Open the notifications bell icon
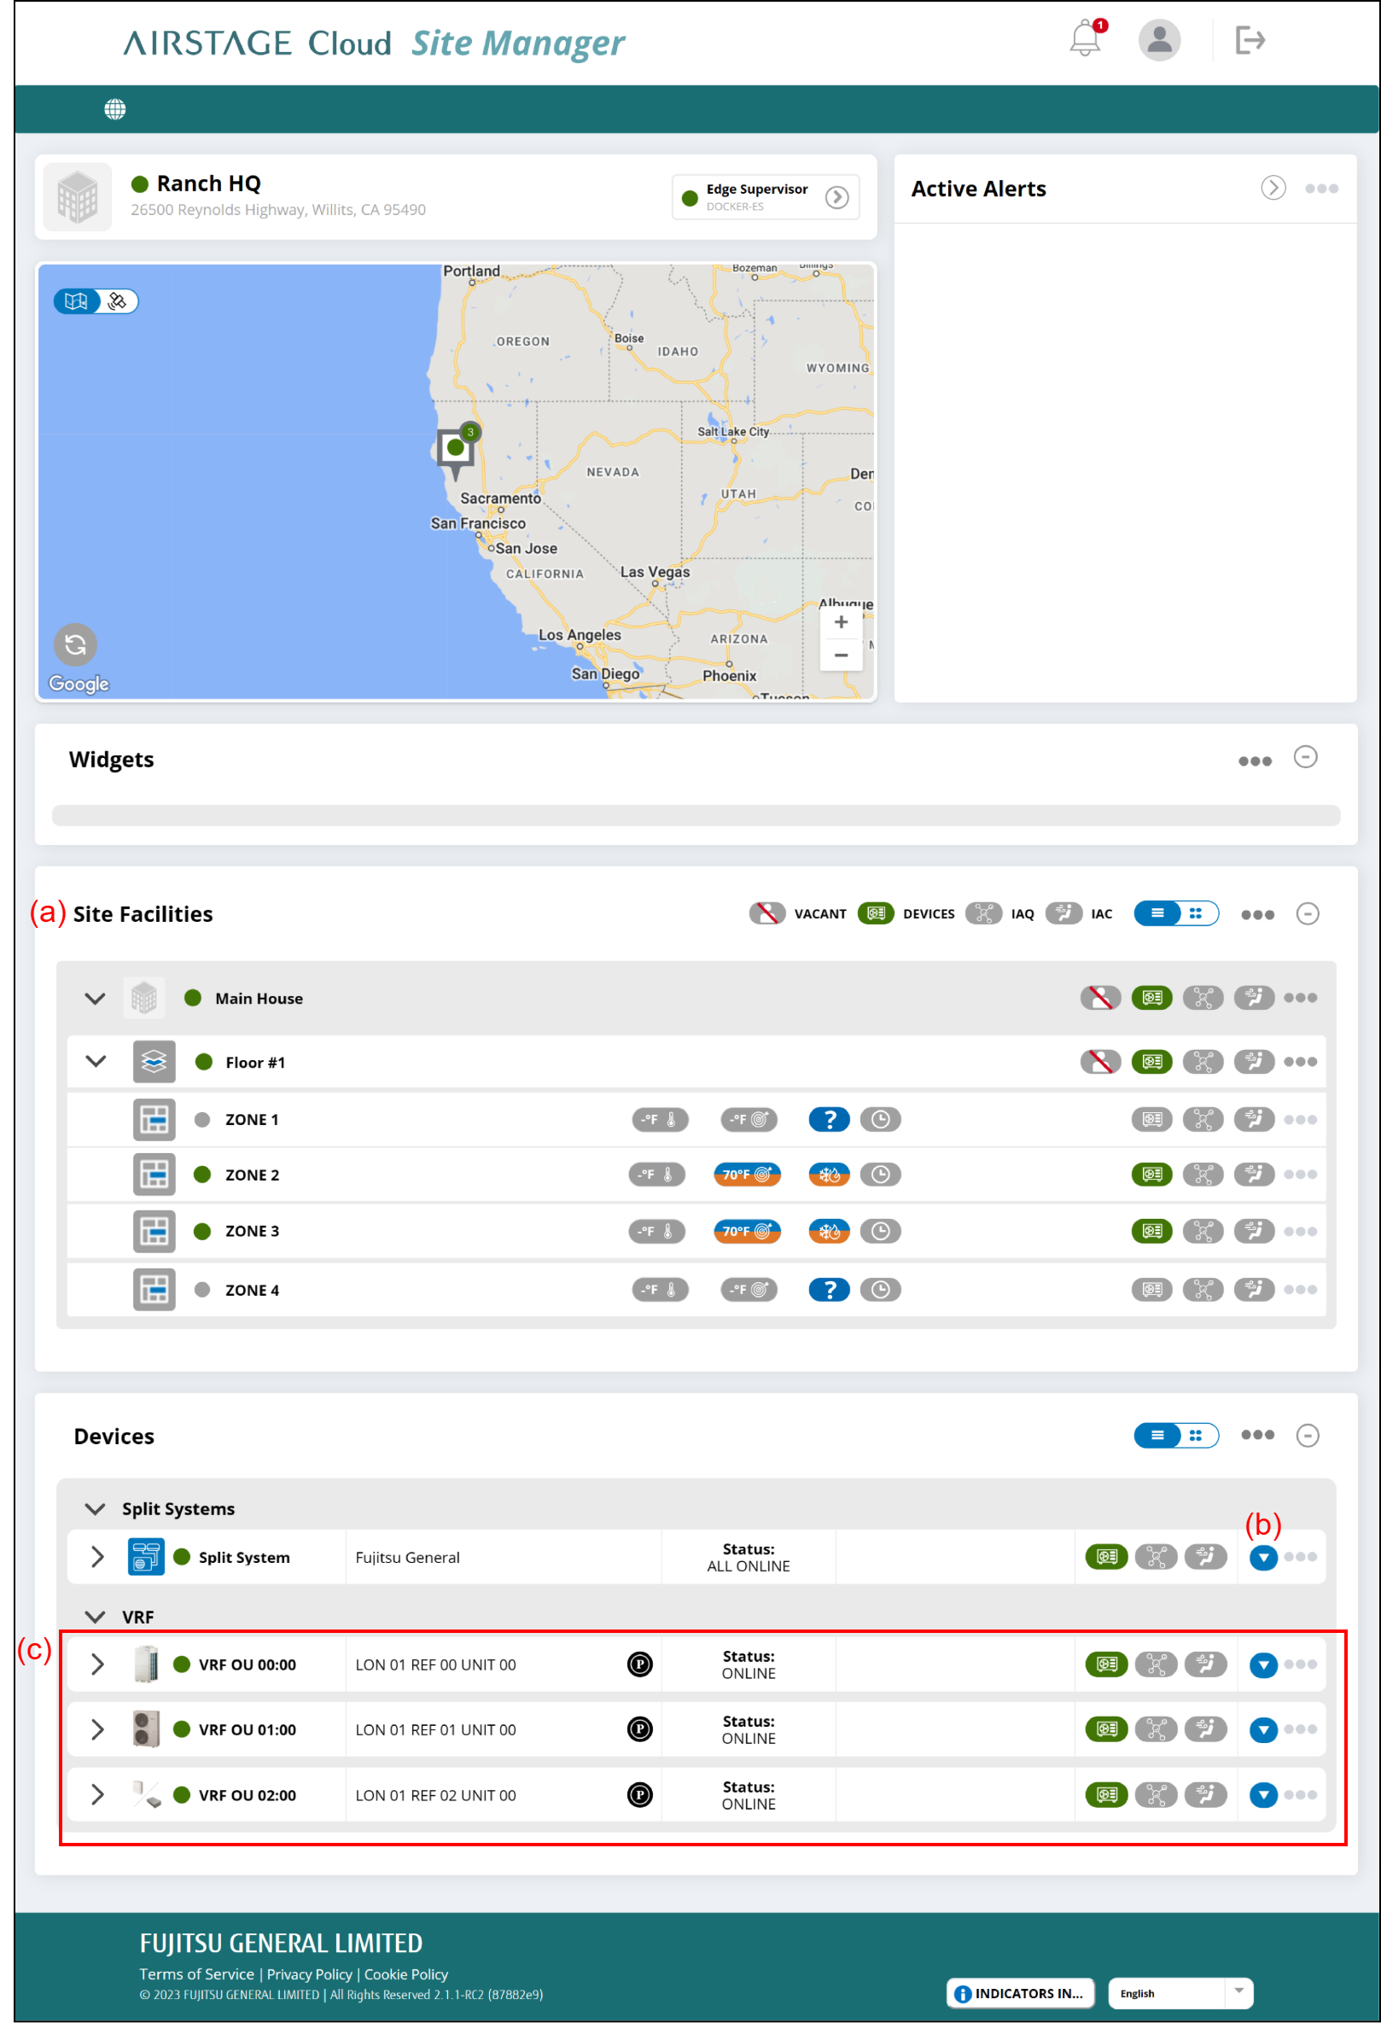The image size is (1381, 2023). tap(1085, 39)
